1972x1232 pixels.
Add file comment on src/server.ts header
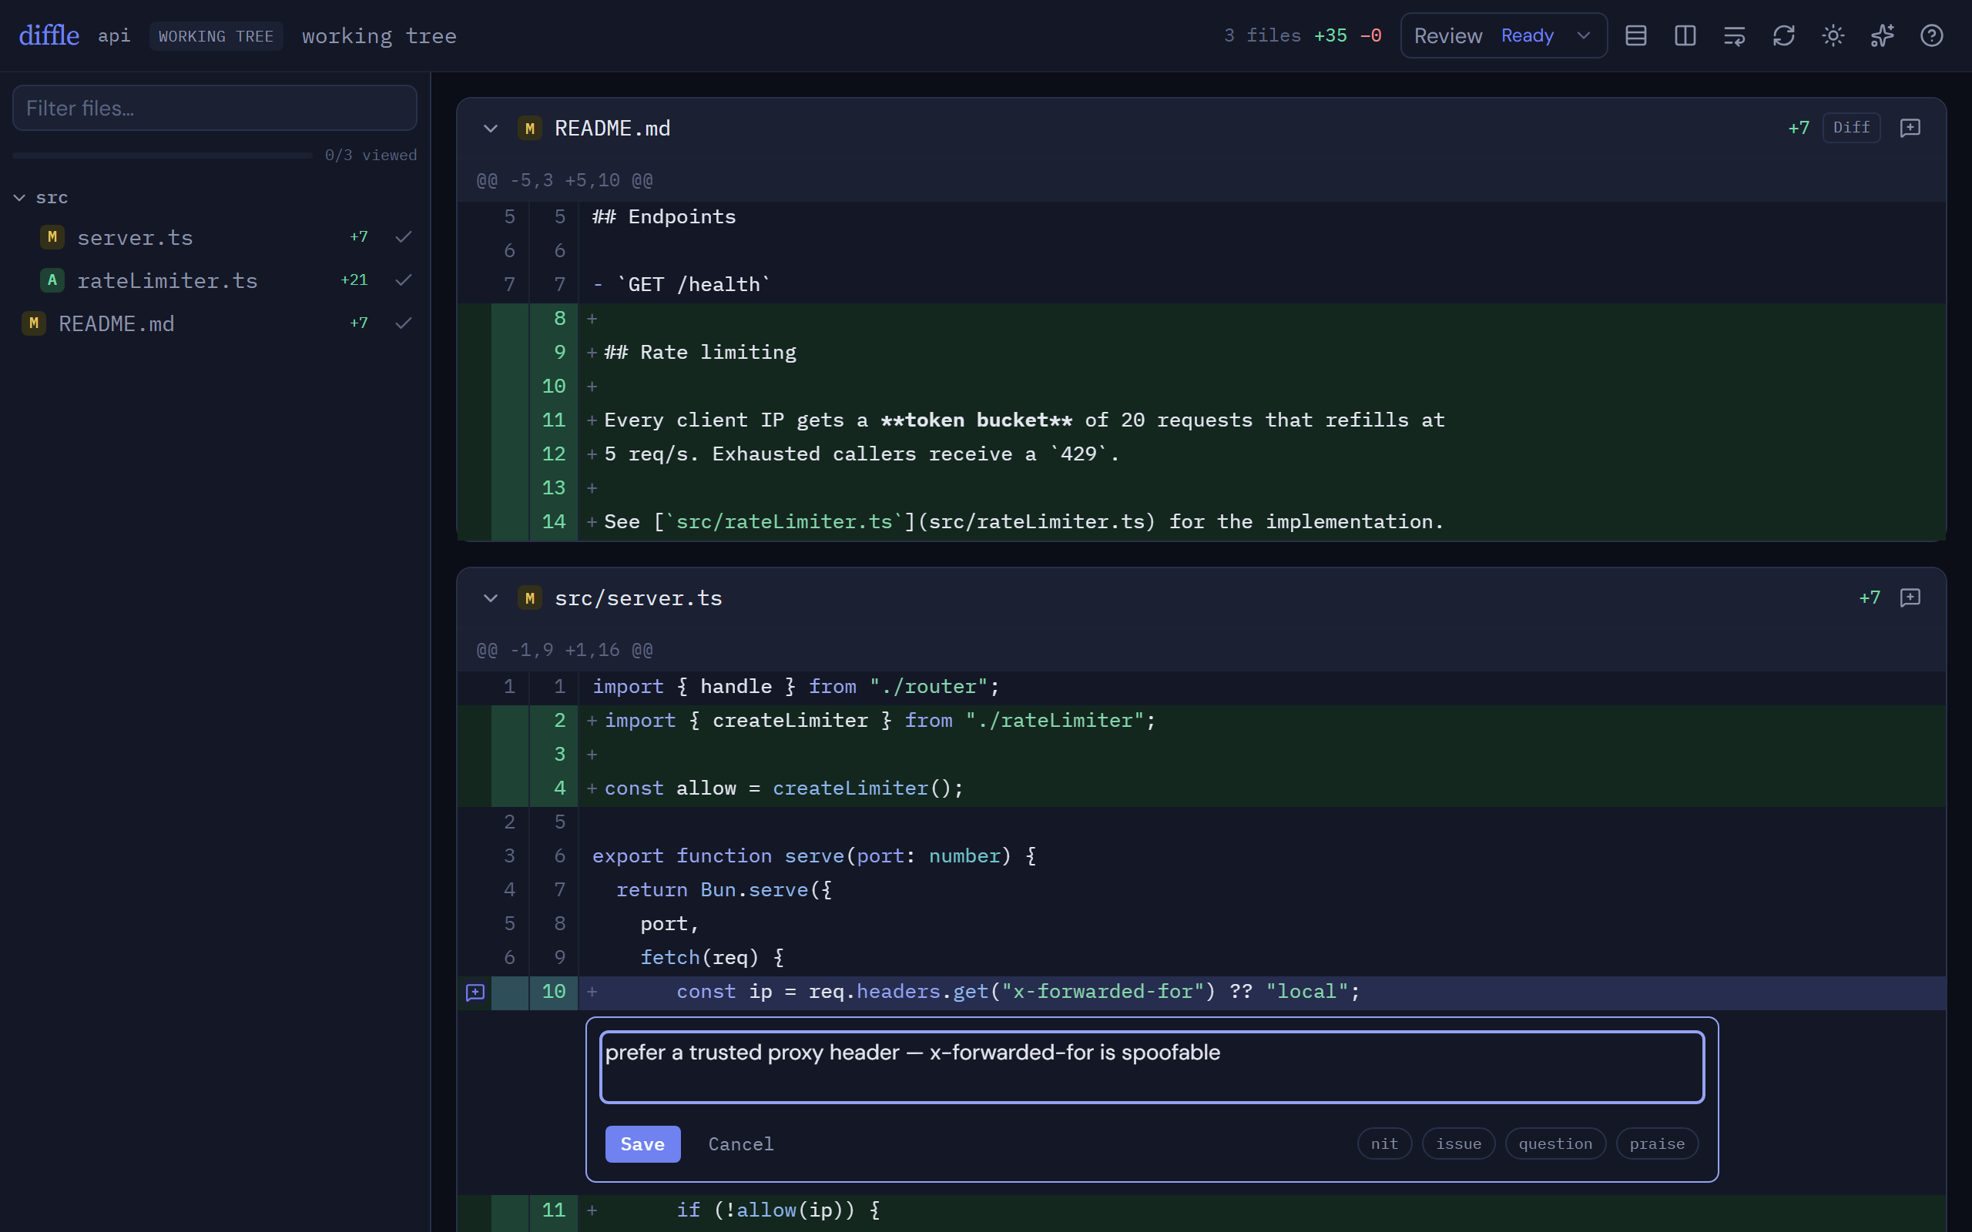pyautogui.click(x=1910, y=598)
